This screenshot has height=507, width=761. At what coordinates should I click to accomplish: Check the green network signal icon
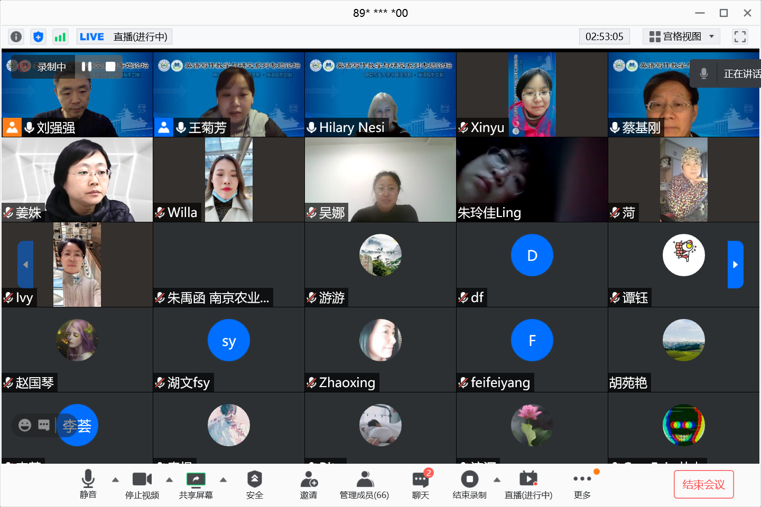point(60,36)
